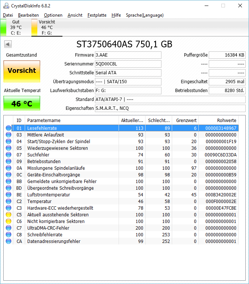Select the Lesefehlerrate parameter row
The width and height of the screenshot is (249, 284).
[125, 128]
